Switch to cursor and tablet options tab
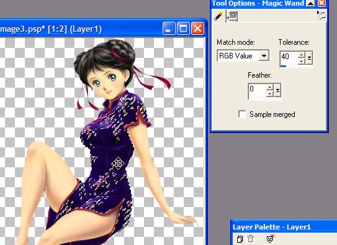 coord(232,16)
